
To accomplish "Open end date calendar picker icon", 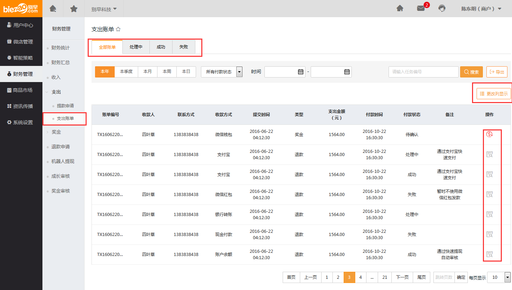I will coord(347,72).
